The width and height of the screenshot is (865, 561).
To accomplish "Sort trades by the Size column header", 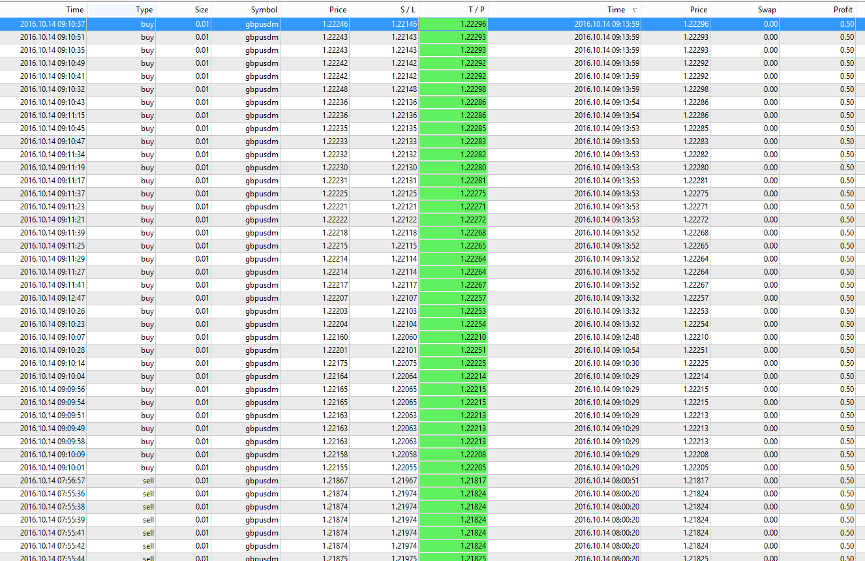I will coord(184,10).
